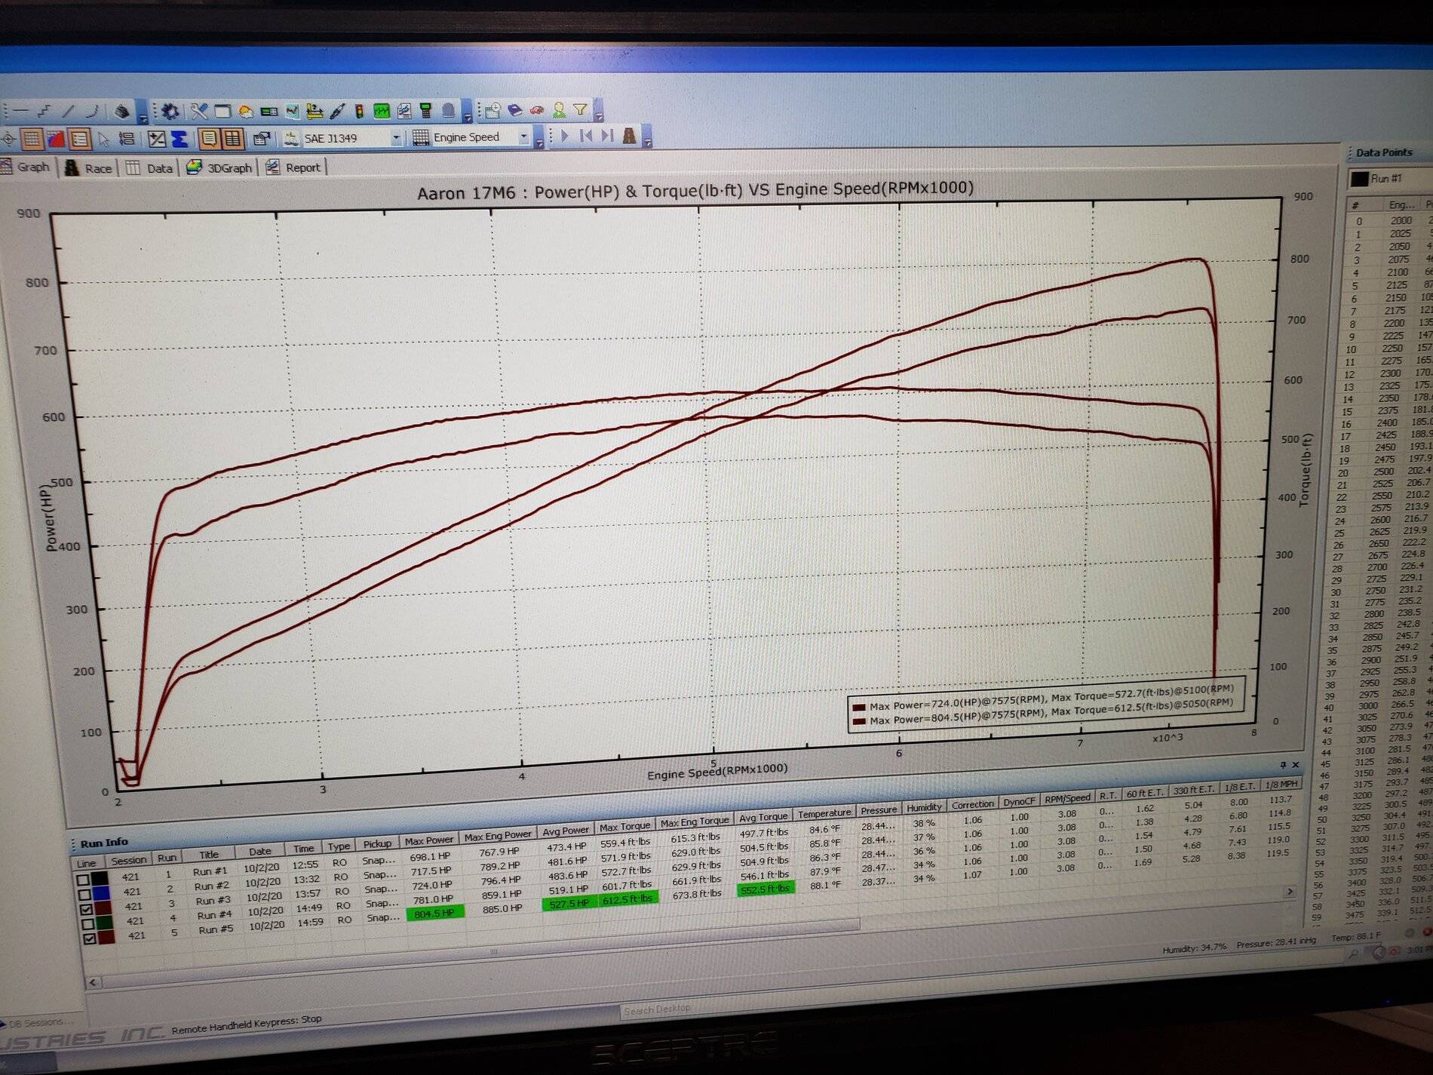Uncheck the Run #3 line checkbox
Screen dimensions: 1433x1075
(86, 909)
